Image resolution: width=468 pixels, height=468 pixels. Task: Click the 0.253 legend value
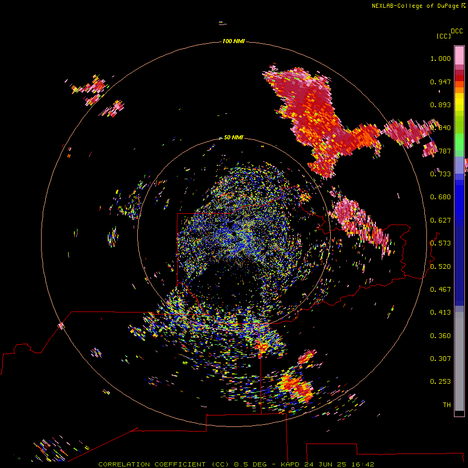[440, 382]
